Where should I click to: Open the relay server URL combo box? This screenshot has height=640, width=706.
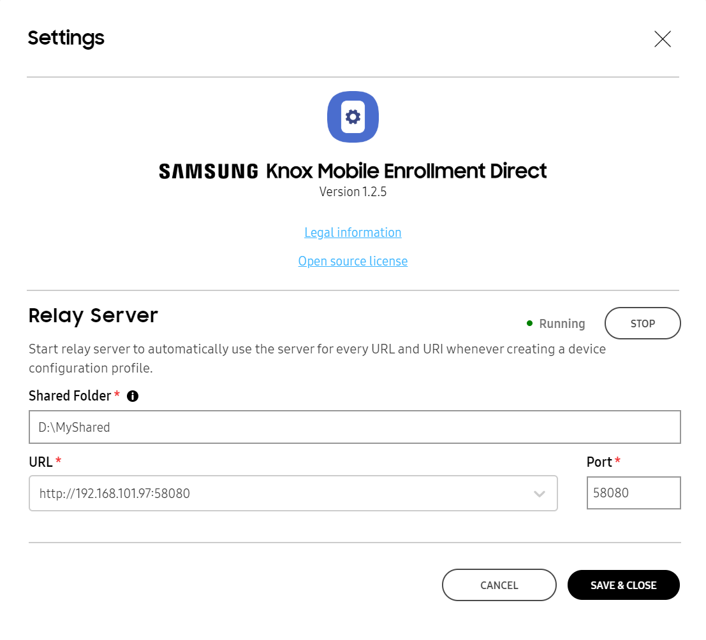coord(293,493)
